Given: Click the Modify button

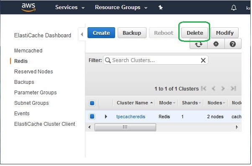Looking at the screenshot, I should point(225,33).
